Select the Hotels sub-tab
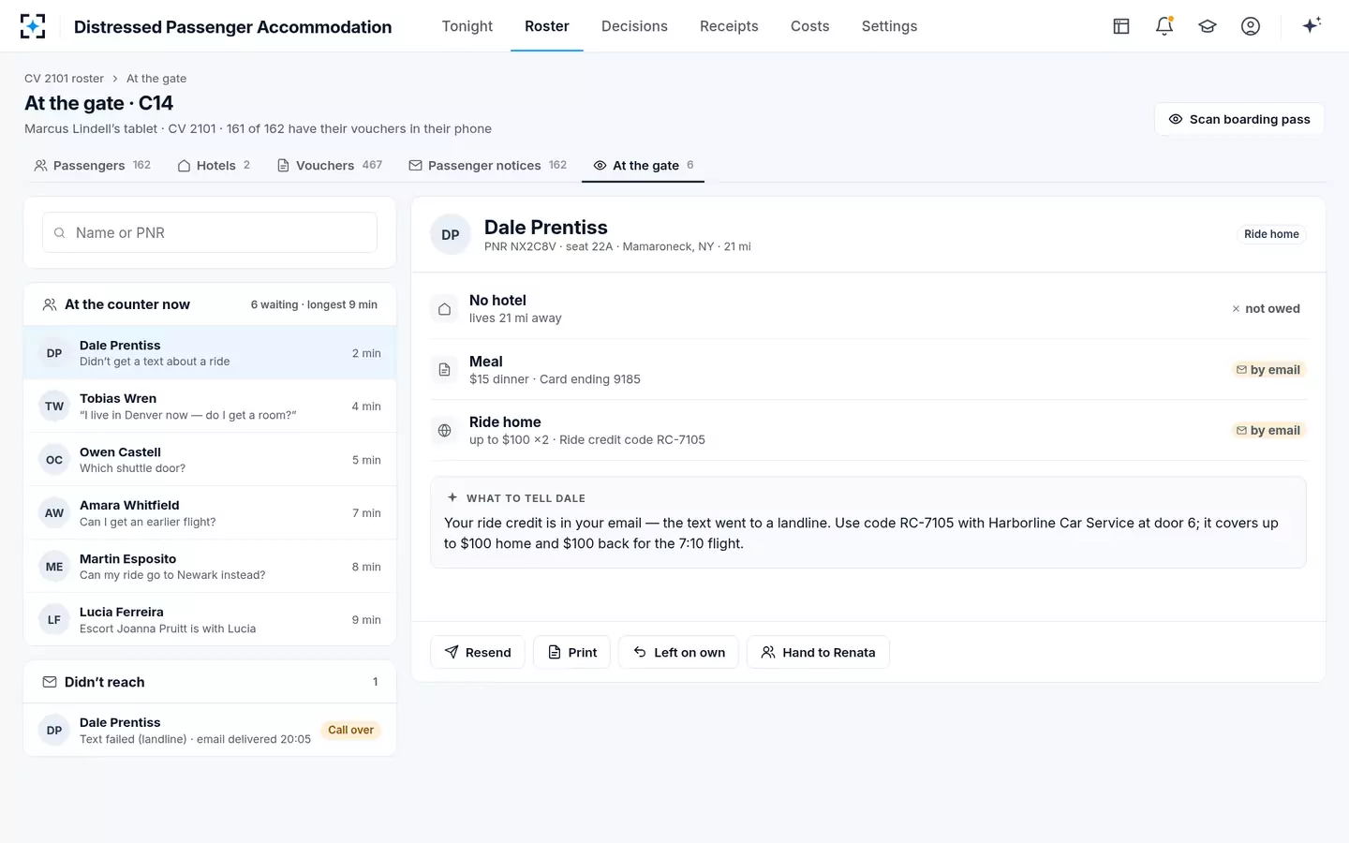This screenshot has width=1349, height=843. 214,166
